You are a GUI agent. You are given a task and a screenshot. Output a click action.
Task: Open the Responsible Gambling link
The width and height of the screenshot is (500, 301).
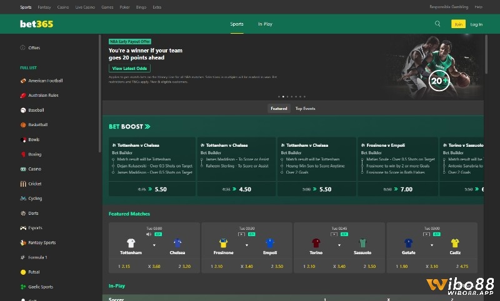click(x=449, y=7)
